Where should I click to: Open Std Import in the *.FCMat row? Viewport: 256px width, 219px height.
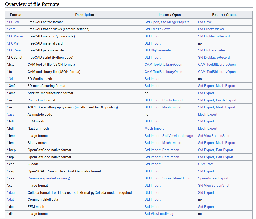click(153, 43)
